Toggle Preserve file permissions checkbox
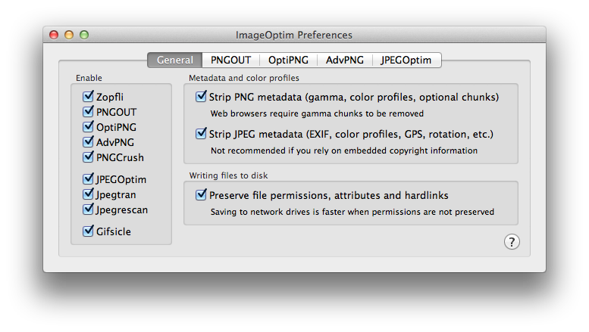Image resolution: width=589 pixels, height=332 pixels. tap(201, 194)
